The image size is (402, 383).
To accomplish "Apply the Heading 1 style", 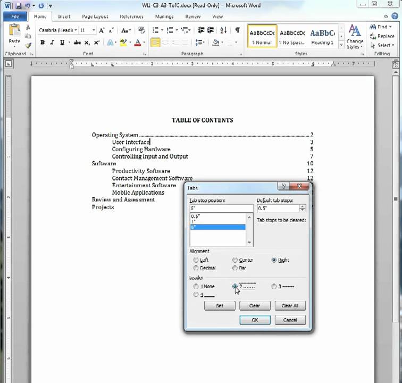I will tap(323, 36).
